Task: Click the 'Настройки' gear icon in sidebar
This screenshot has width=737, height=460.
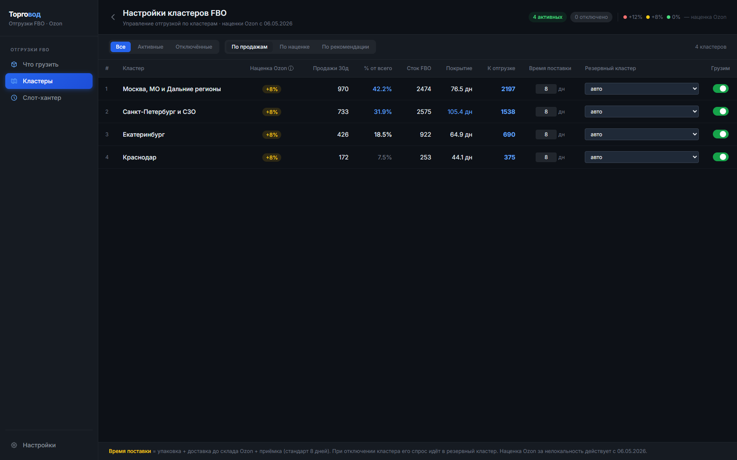Action: [x=14, y=445]
